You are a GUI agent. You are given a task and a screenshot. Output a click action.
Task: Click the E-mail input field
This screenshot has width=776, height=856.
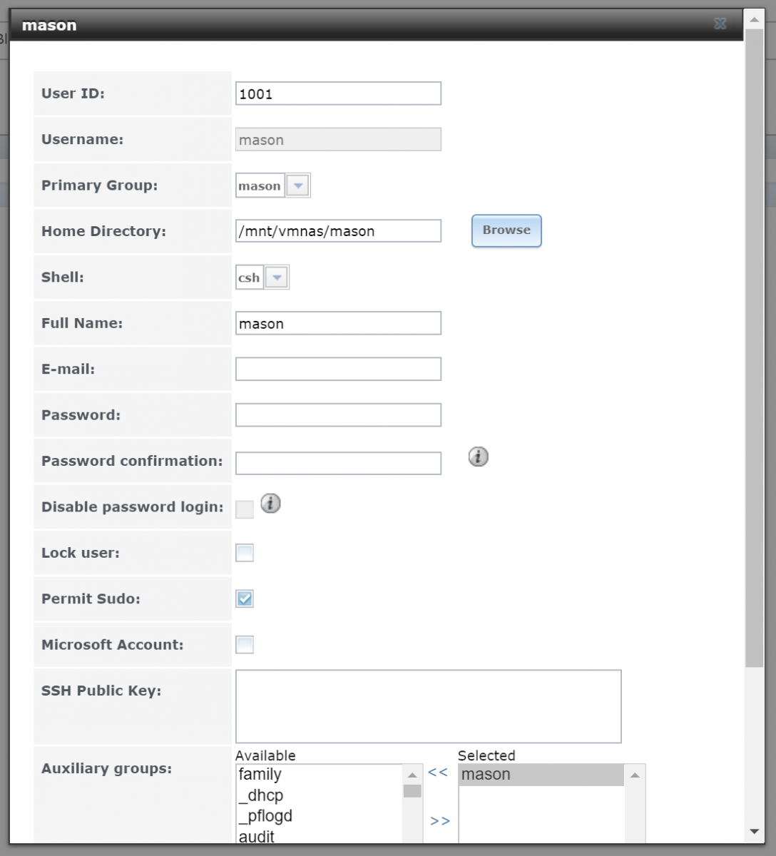coord(338,369)
